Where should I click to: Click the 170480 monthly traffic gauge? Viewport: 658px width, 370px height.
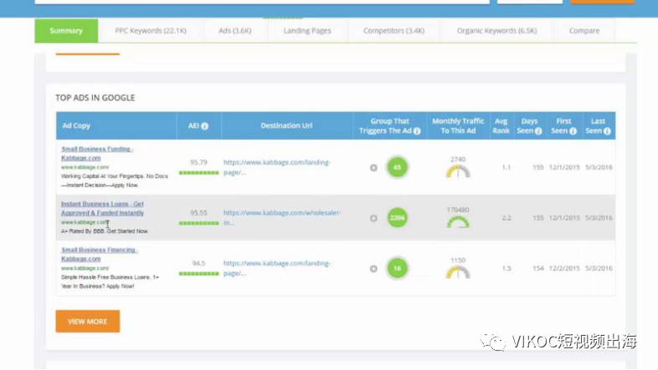458,222
